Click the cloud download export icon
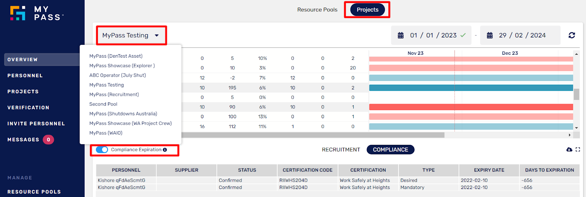Viewport: 586px width, 197px height. point(569,150)
